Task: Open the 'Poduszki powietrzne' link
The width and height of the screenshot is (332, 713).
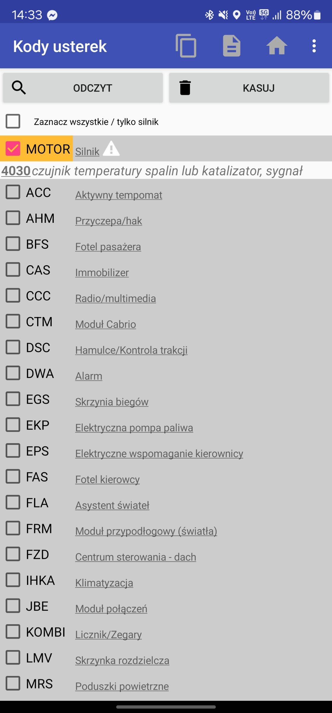Action: [122, 686]
